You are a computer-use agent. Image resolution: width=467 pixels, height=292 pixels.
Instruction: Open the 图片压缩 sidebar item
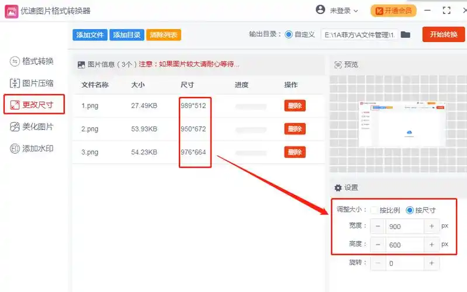[x=32, y=83]
